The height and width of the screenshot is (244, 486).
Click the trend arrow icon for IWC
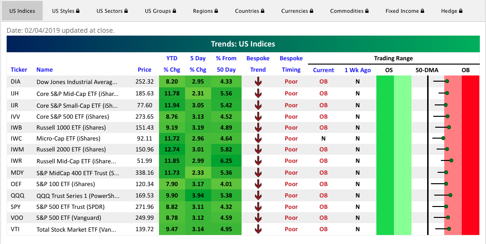(x=258, y=139)
